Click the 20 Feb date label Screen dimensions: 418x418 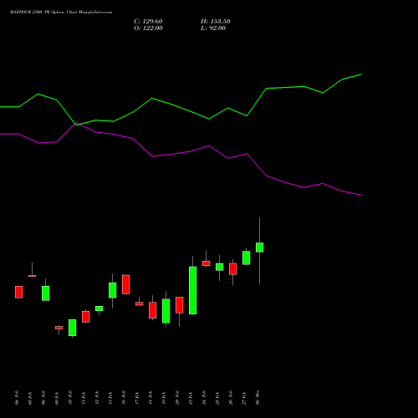click(x=177, y=398)
